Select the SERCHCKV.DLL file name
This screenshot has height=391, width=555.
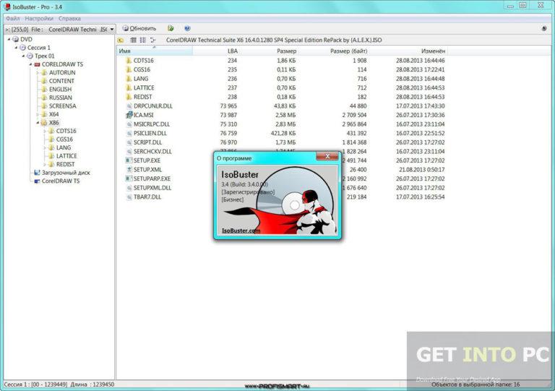[152, 152]
